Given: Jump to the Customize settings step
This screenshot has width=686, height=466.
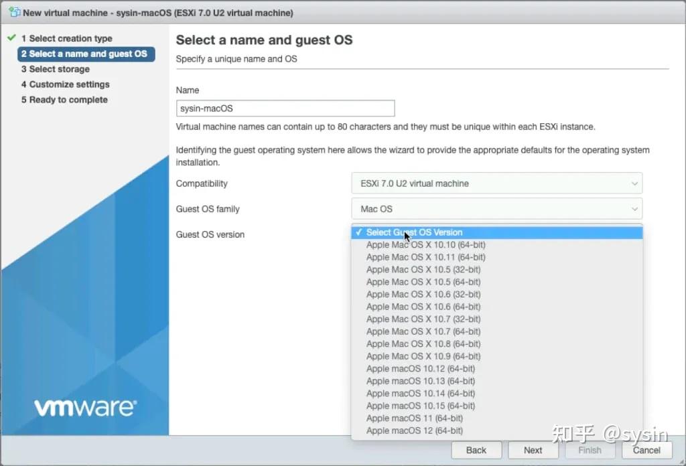Looking at the screenshot, I should click(66, 84).
